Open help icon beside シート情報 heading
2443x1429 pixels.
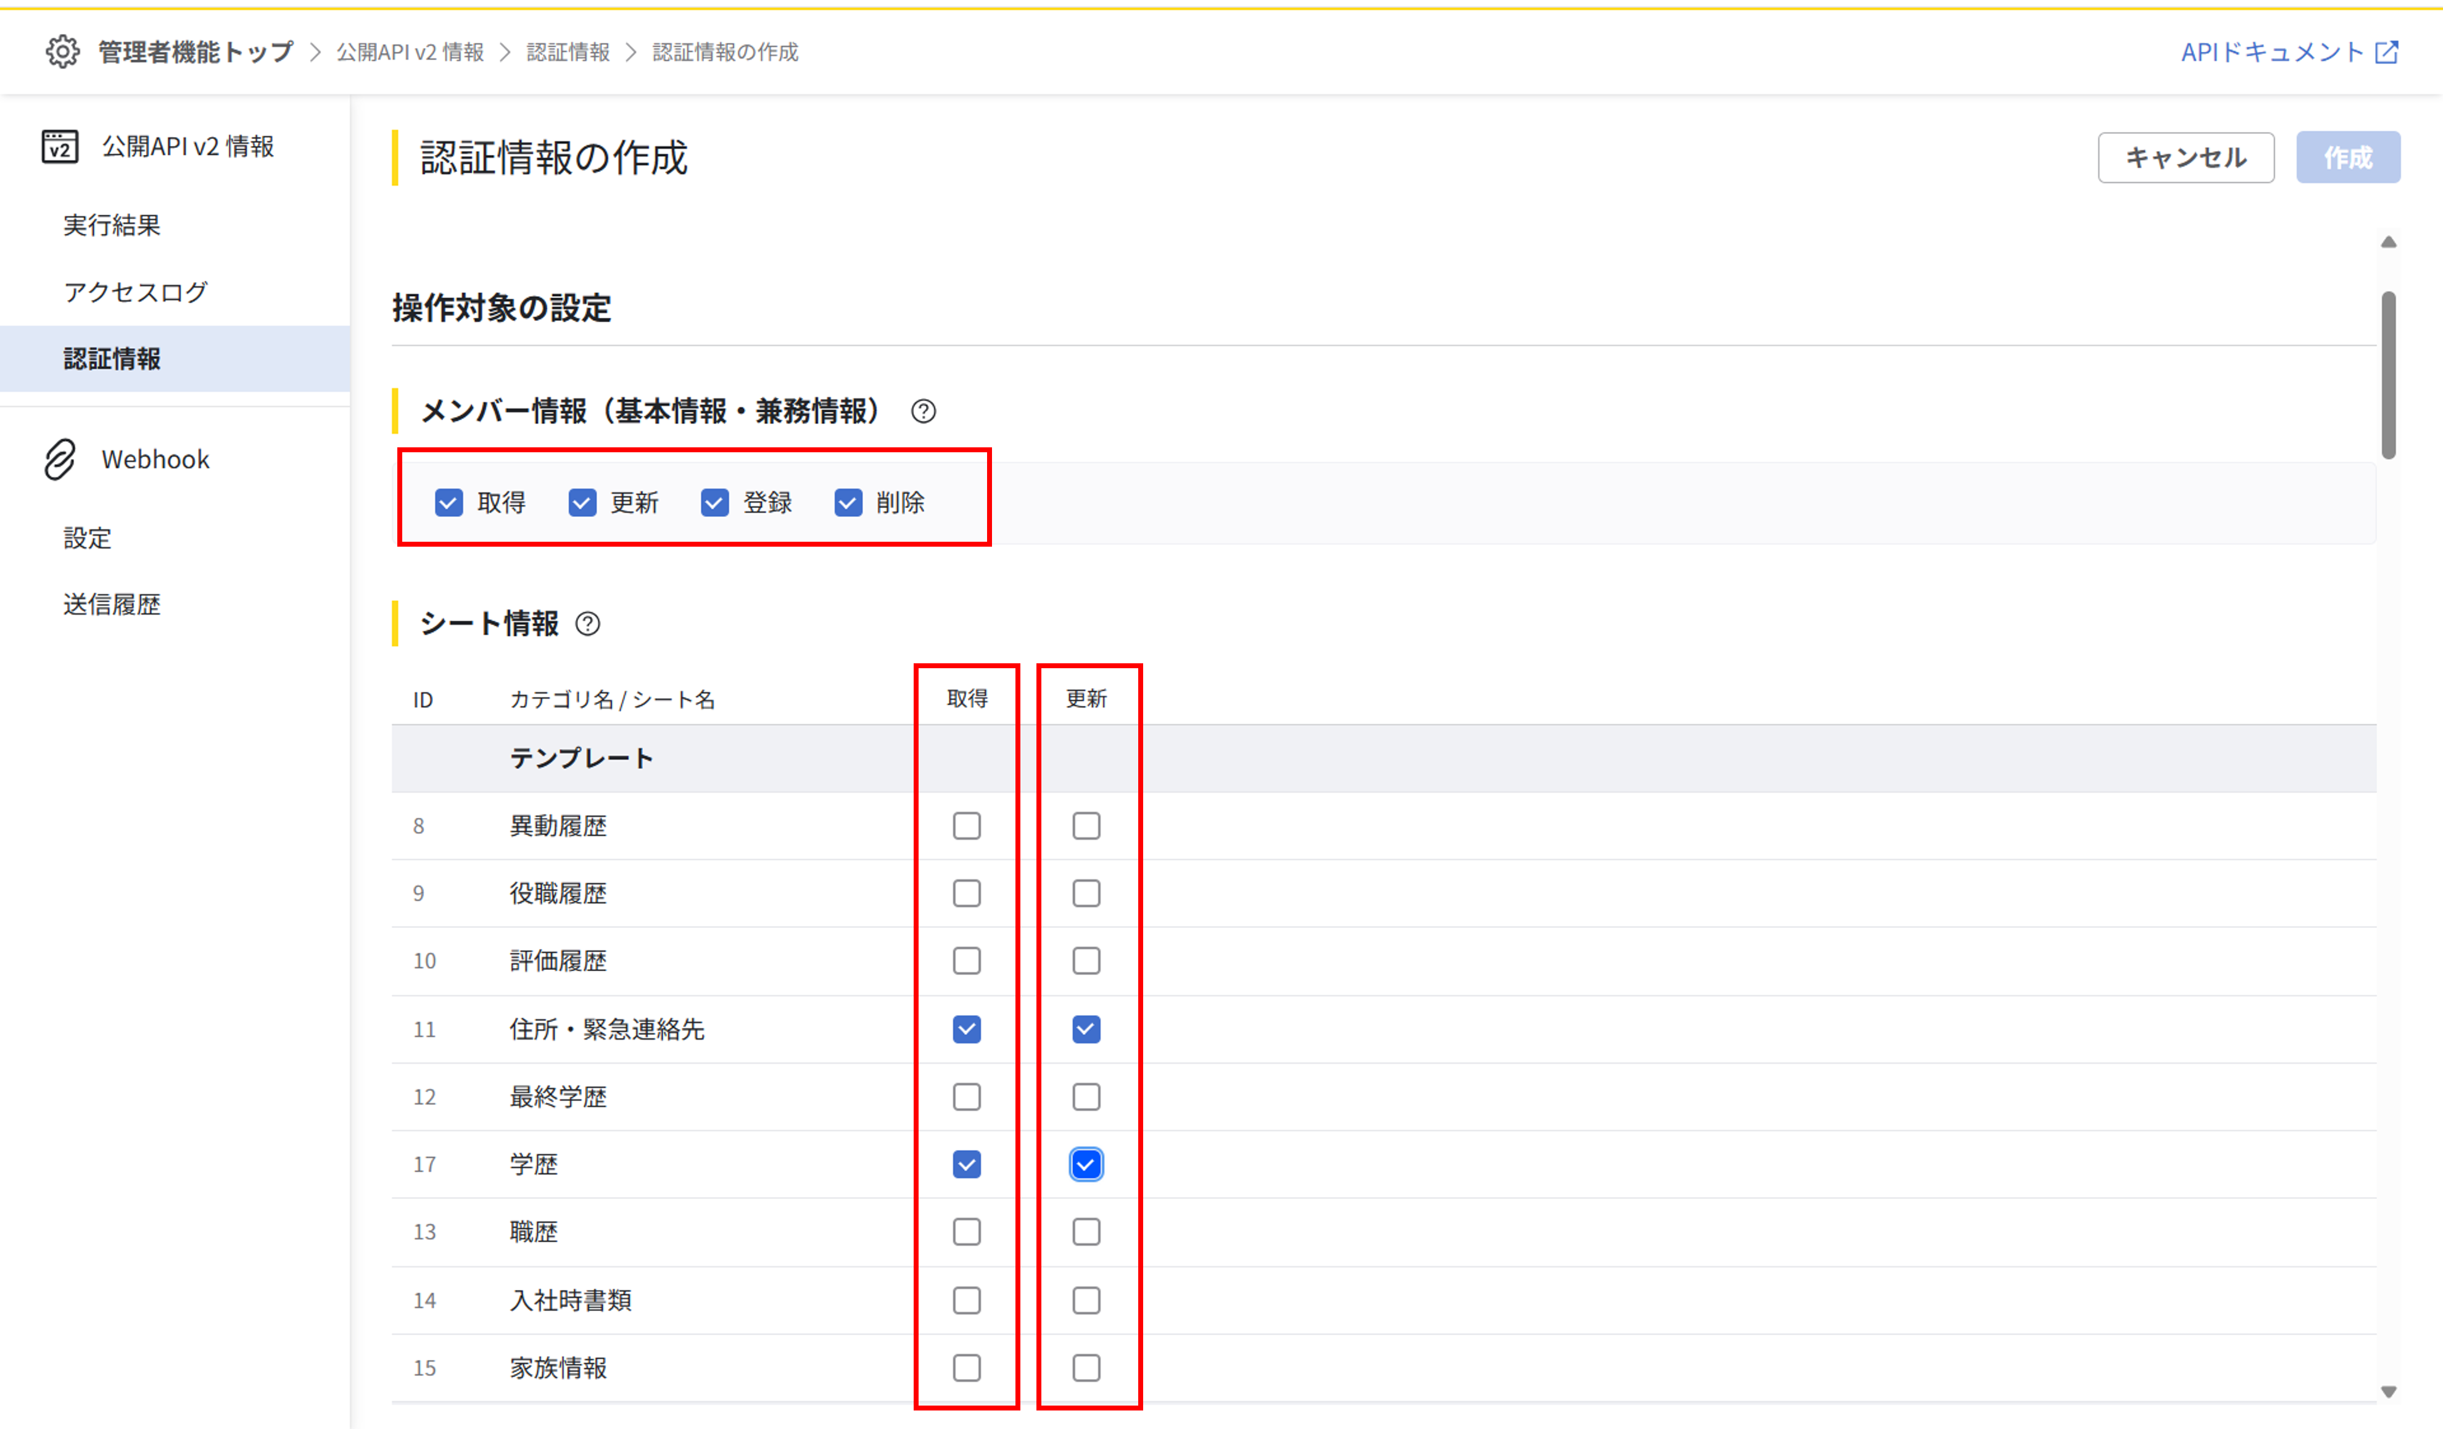(x=587, y=623)
